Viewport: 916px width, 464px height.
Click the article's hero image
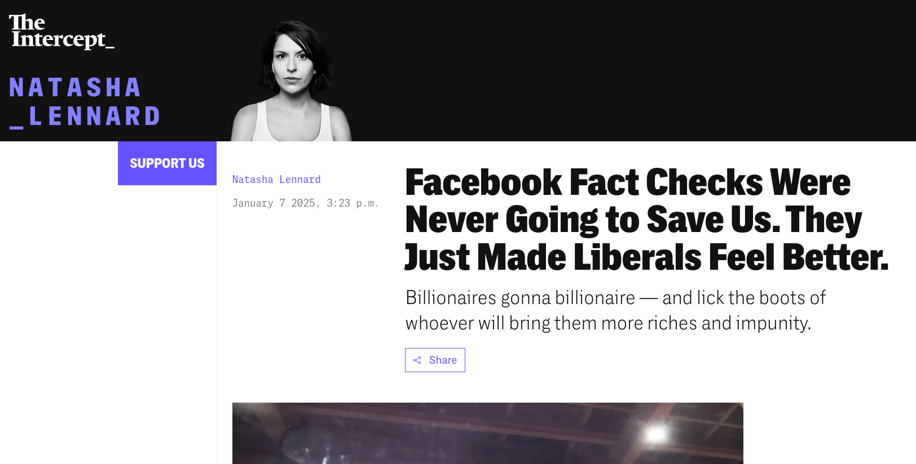[487, 433]
